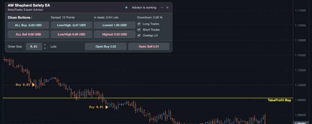Close the Highest 0.00 USD order
The width and height of the screenshot is (312, 124).
115,34
